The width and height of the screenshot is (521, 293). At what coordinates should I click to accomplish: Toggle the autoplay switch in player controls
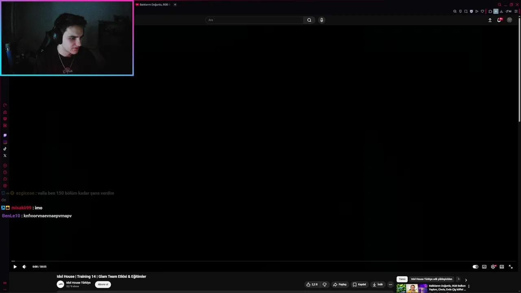coord(475,267)
